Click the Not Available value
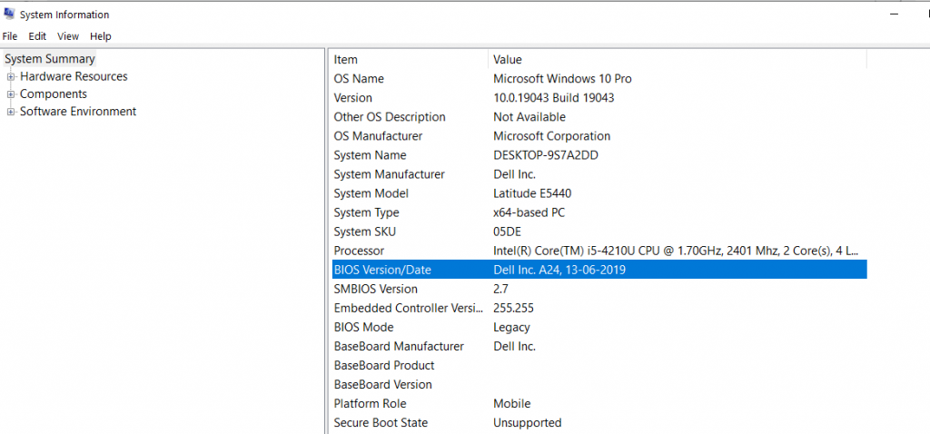Screen dimensions: 930x434 (x=529, y=117)
